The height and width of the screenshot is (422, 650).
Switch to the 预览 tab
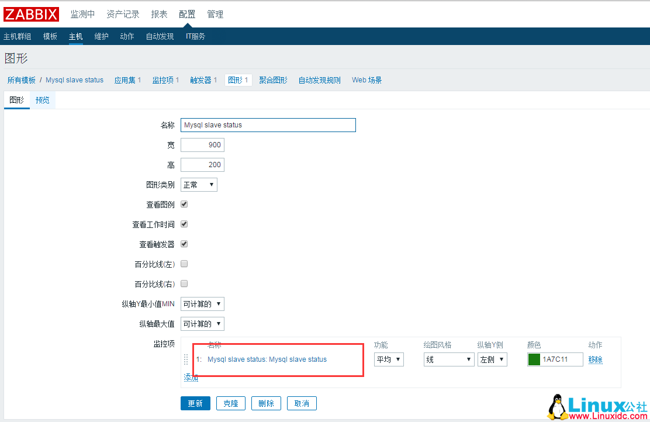pyautogui.click(x=42, y=99)
